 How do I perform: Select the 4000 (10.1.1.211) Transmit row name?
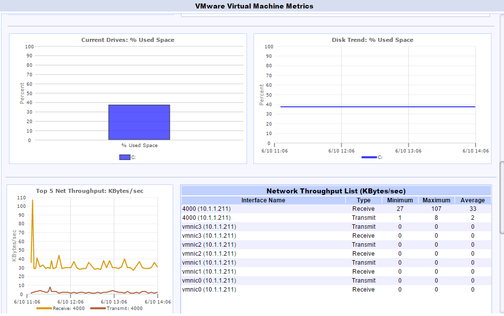pos(207,218)
